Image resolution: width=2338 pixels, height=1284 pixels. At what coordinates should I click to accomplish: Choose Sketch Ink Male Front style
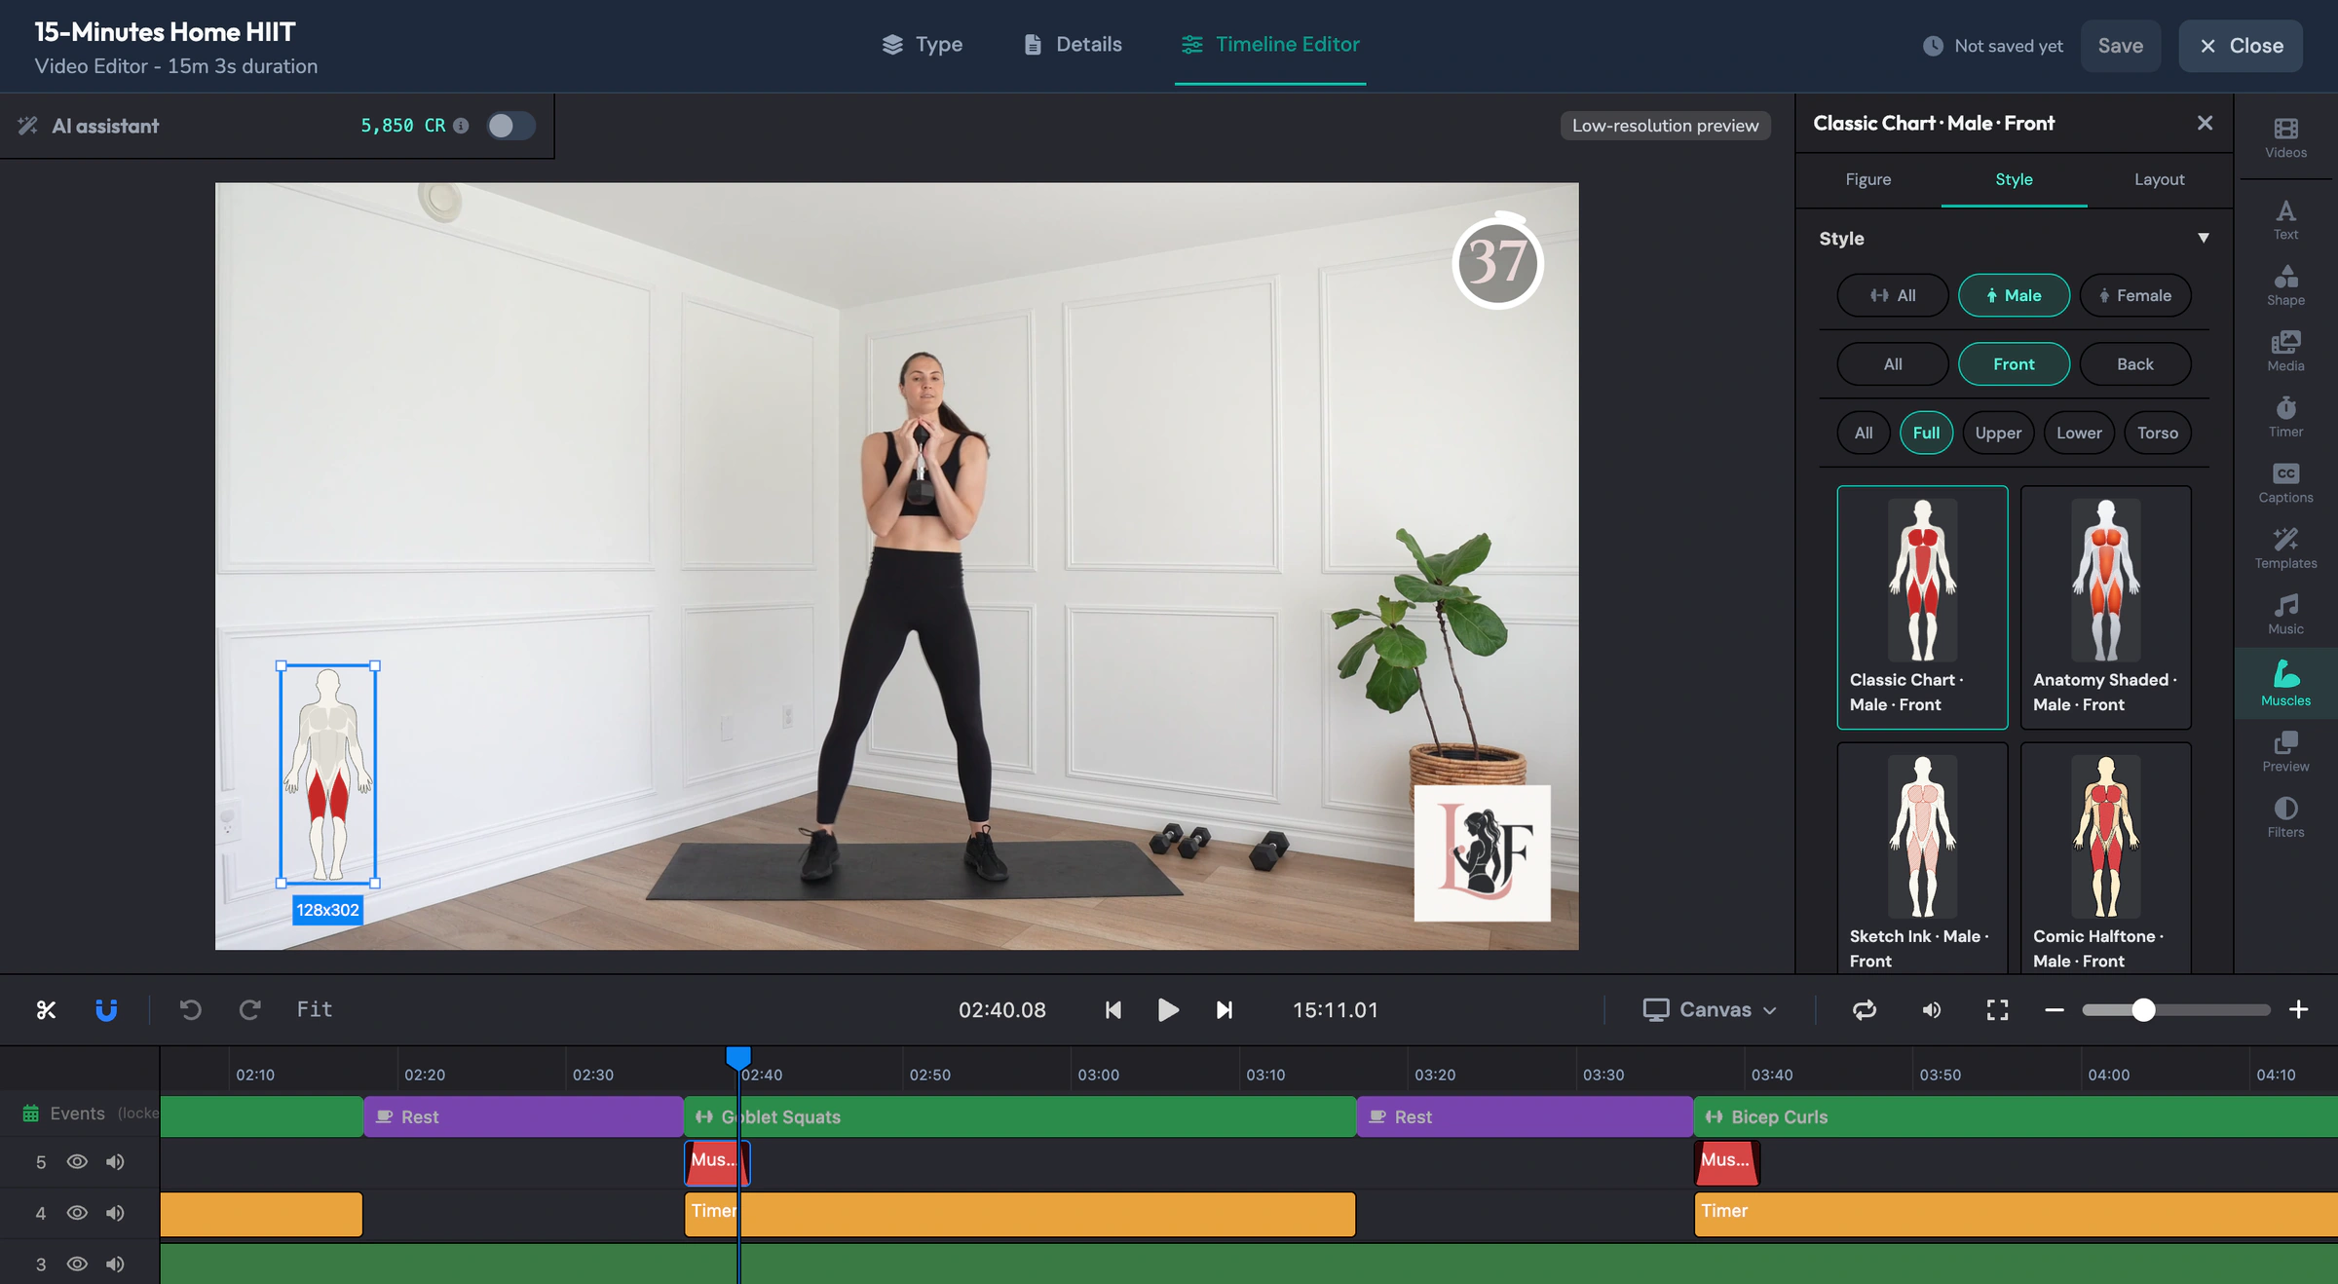(1922, 857)
